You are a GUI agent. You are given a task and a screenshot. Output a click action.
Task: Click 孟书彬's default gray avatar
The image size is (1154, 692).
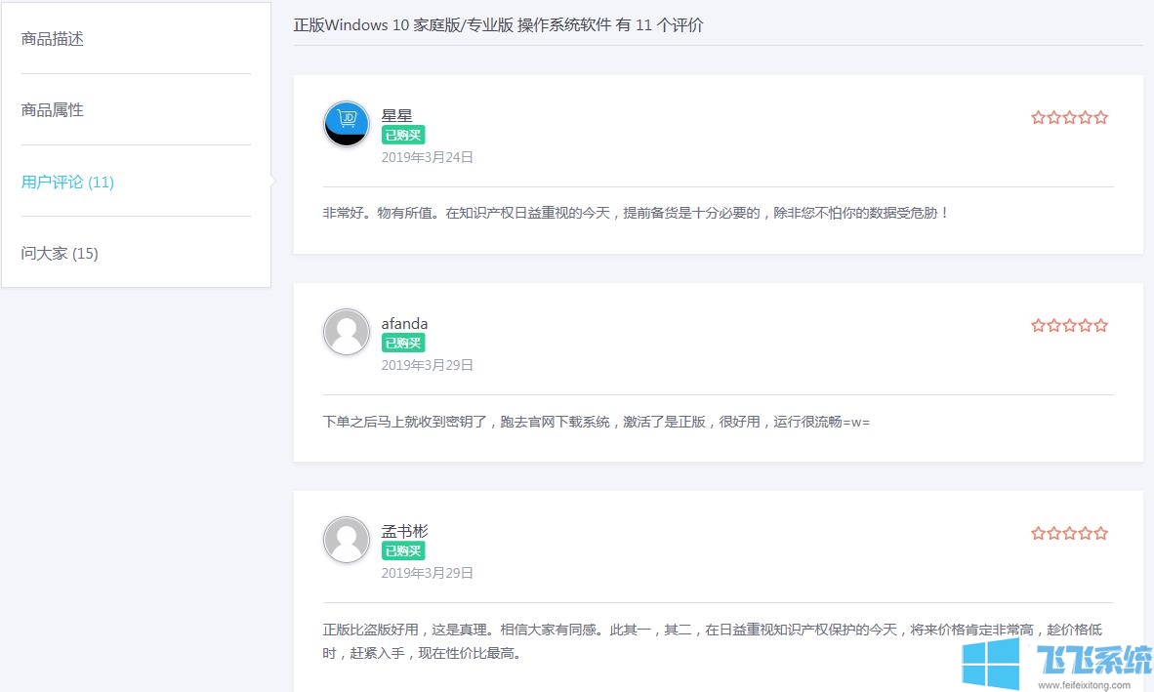(x=347, y=540)
